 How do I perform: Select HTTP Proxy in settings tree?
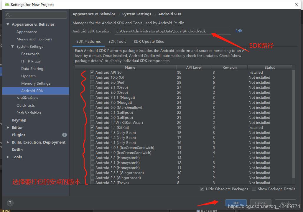click(x=31, y=61)
